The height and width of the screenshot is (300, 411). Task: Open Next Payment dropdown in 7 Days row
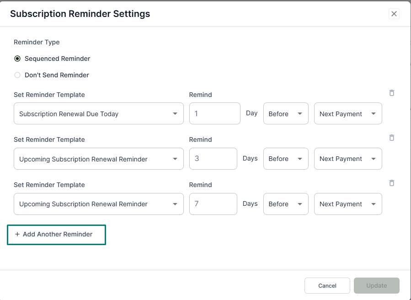click(347, 204)
